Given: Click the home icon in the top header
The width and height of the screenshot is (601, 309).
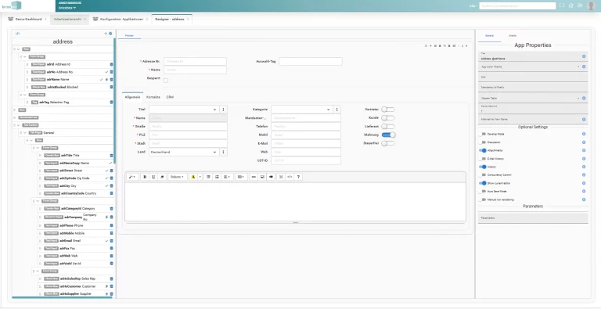Looking at the screenshot, I should [x=570, y=5].
